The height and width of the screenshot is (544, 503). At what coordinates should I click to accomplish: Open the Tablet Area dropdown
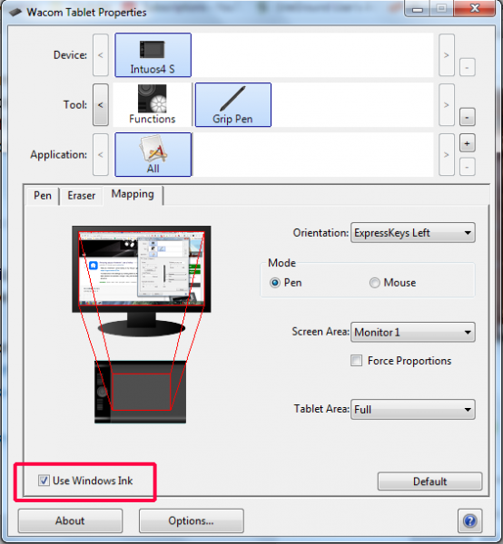413,410
